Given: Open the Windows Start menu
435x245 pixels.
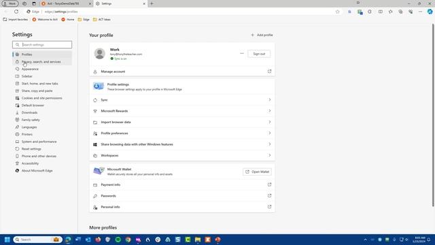Looking at the screenshot, I should coord(7,240).
